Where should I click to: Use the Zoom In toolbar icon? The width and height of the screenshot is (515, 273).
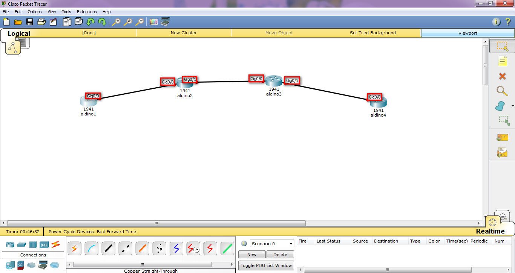(116, 22)
